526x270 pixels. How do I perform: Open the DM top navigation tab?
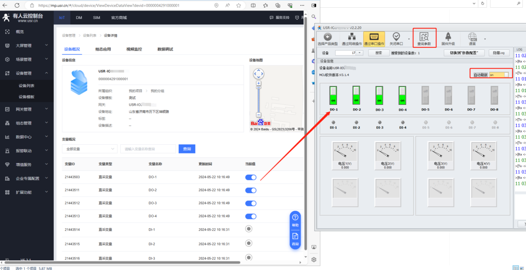pos(79,18)
